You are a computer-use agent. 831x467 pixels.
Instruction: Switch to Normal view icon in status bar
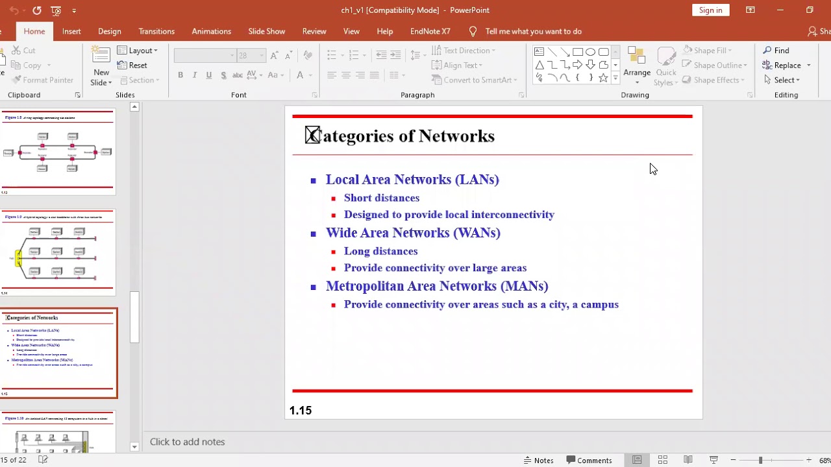[637, 460]
